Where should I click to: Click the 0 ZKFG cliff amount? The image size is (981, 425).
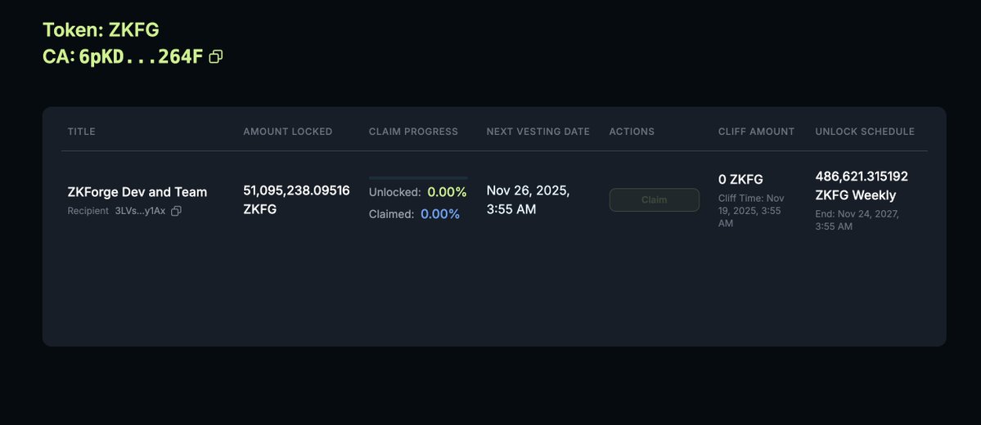pos(740,180)
